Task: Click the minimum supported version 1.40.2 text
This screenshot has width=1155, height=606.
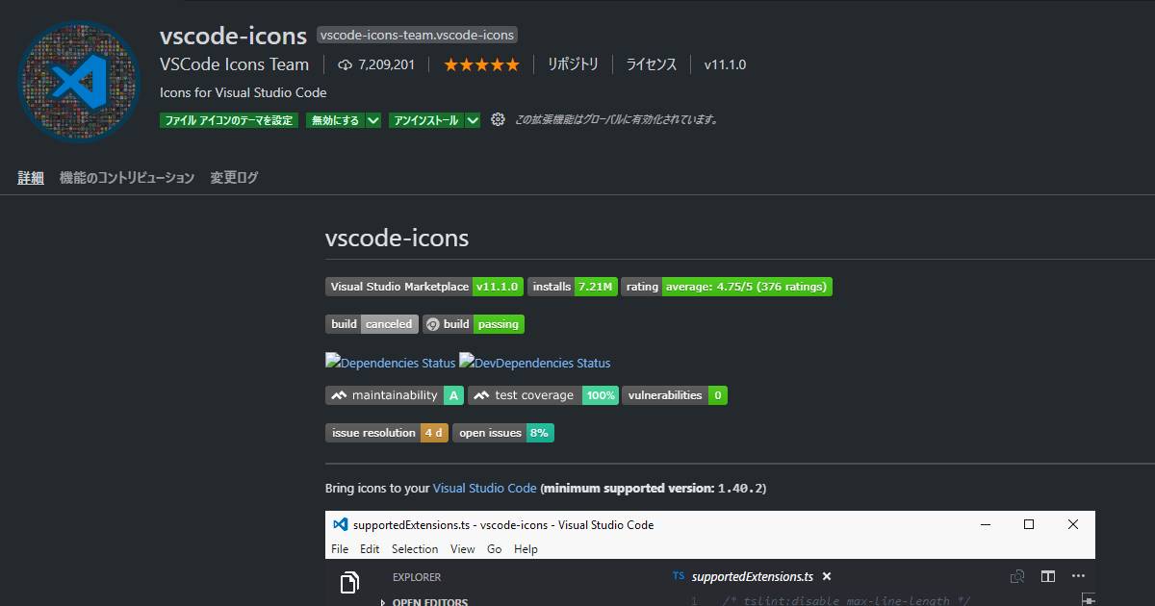Action: tap(654, 488)
